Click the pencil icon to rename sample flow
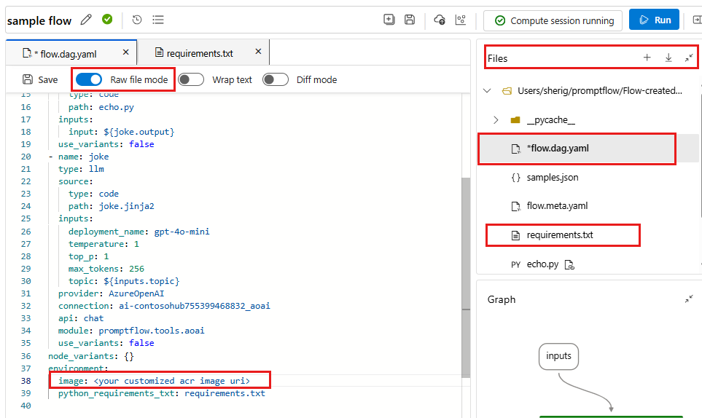 (86, 20)
